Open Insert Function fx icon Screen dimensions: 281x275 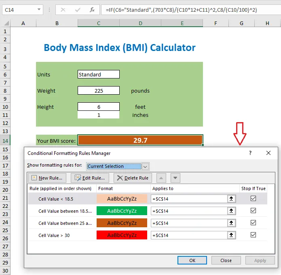pyautogui.click(x=92, y=10)
